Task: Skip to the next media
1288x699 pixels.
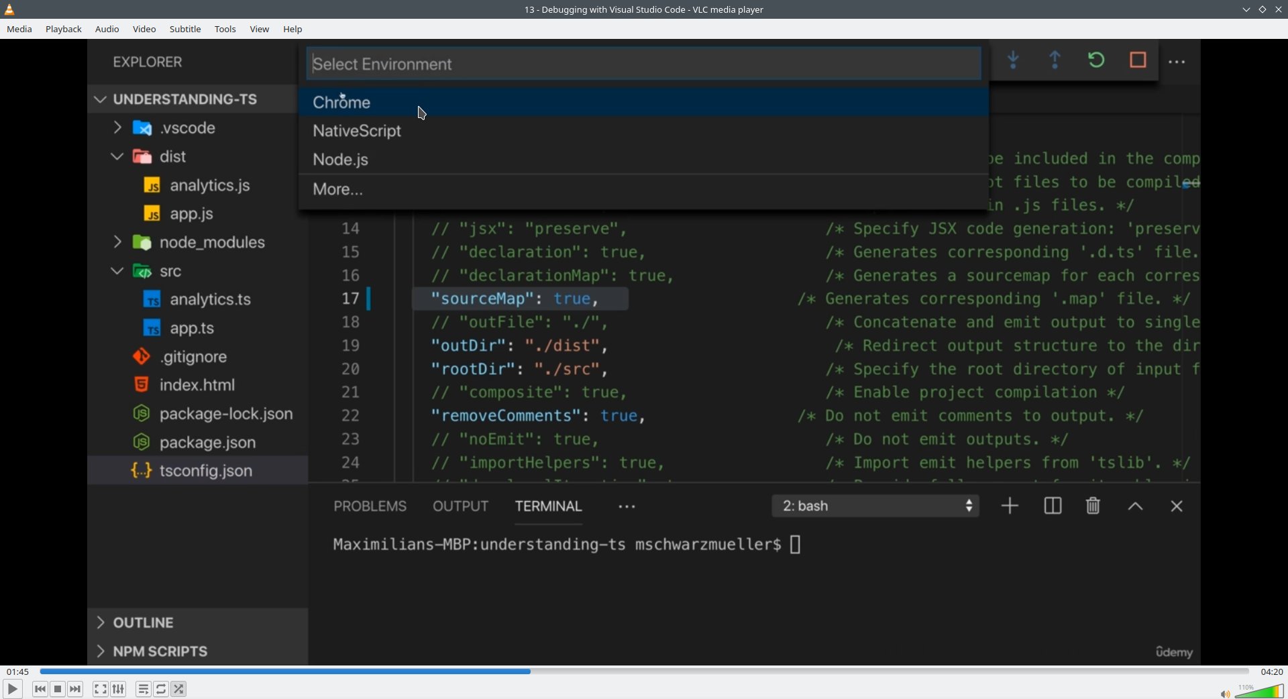Action: click(x=76, y=689)
